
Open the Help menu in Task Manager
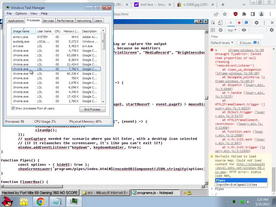coord(44,13)
